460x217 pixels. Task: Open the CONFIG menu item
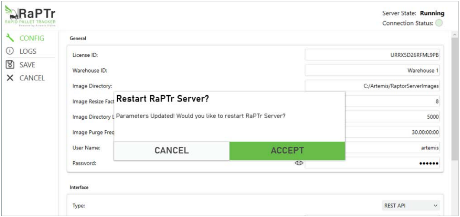32,38
